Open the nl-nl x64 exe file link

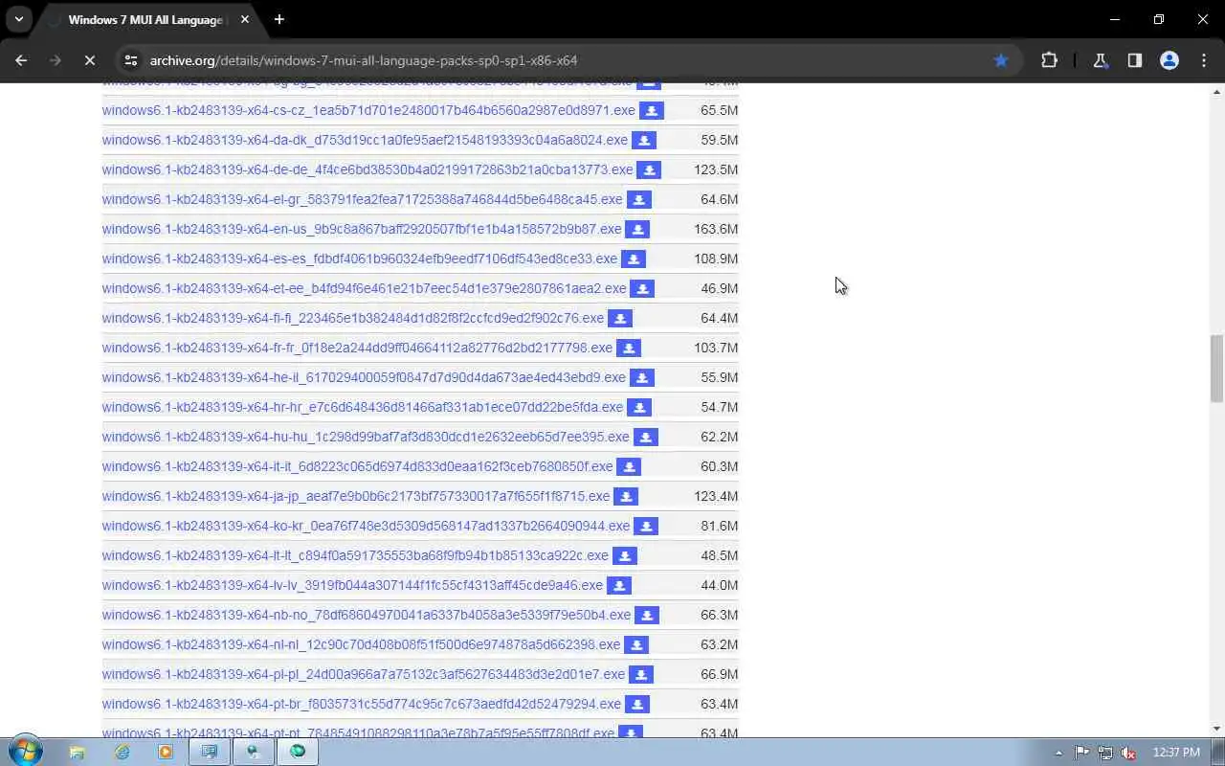point(361,644)
